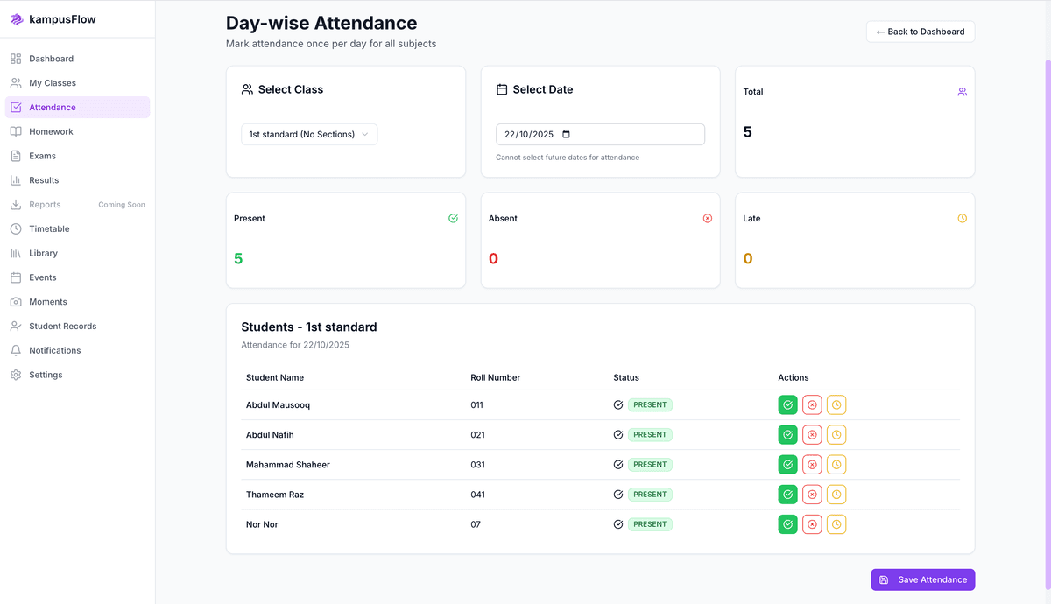Image resolution: width=1051 pixels, height=604 pixels.
Task: Select the Timetable clock icon
Action: click(x=16, y=228)
